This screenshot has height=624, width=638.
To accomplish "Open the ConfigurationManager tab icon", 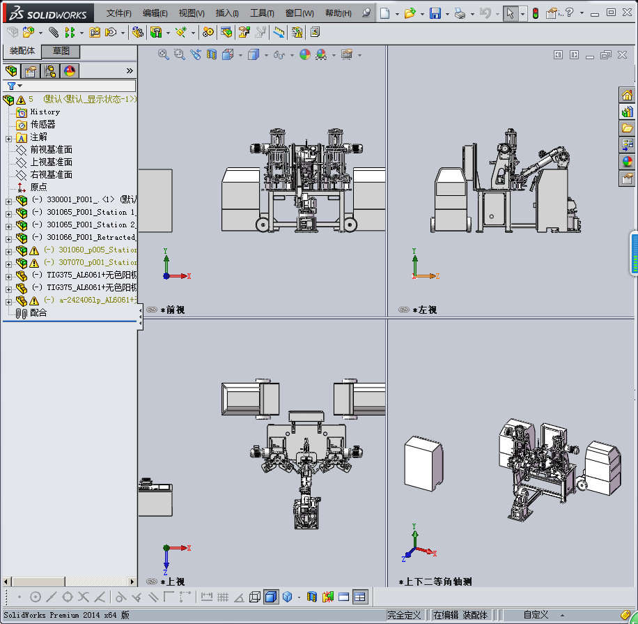I will click(x=50, y=71).
